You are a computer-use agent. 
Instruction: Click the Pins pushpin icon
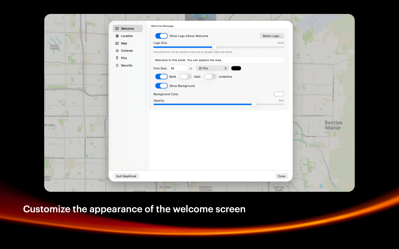pos(117,58)
